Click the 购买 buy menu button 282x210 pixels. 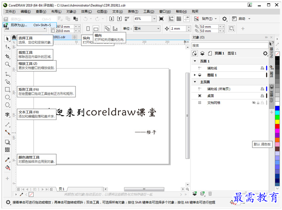pyautogui.click(x=195, y=12)
